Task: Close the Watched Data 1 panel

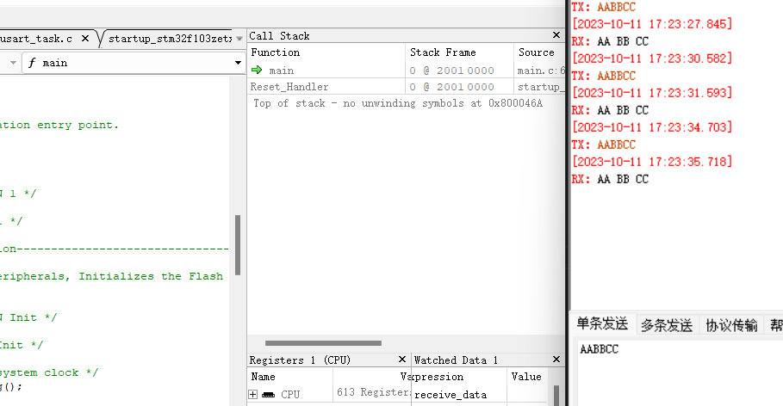Action: 556,359
